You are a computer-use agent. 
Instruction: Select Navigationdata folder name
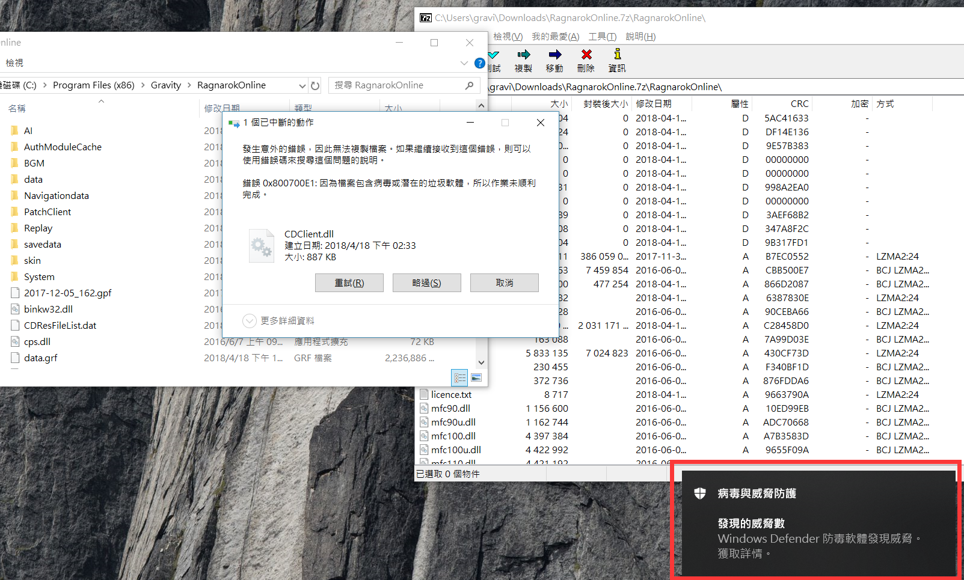(57, 195)
